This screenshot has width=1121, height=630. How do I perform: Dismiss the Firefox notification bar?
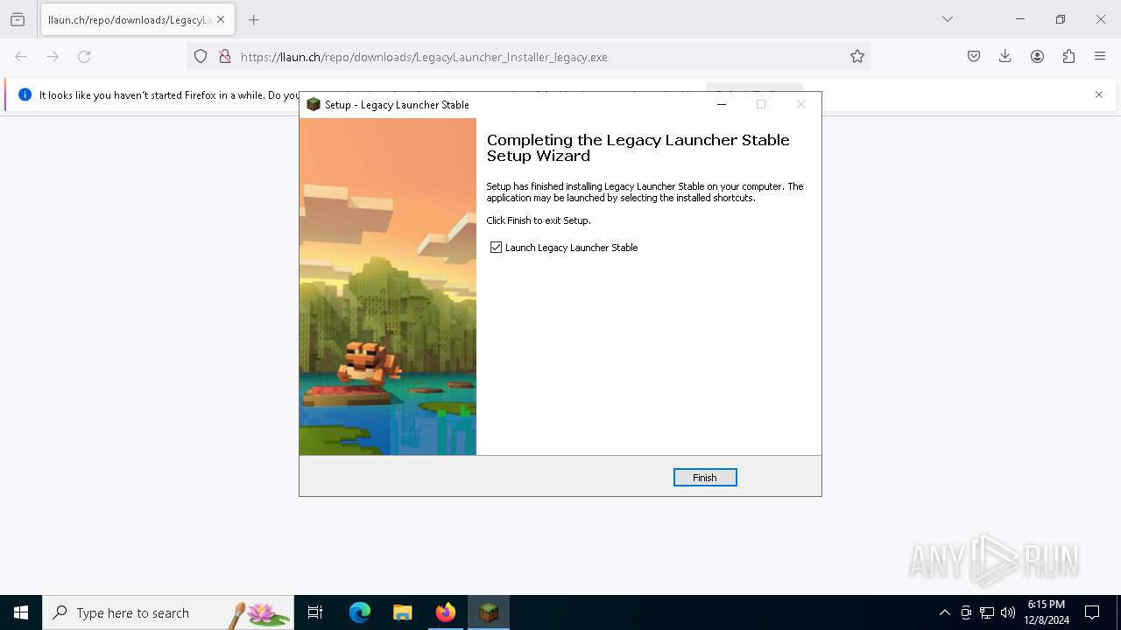pyautogui.click(x=1099, y=94)
